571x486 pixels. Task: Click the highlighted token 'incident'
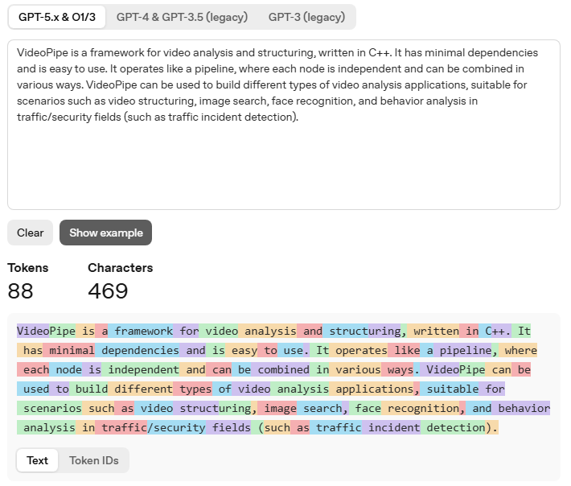[391, 427]
